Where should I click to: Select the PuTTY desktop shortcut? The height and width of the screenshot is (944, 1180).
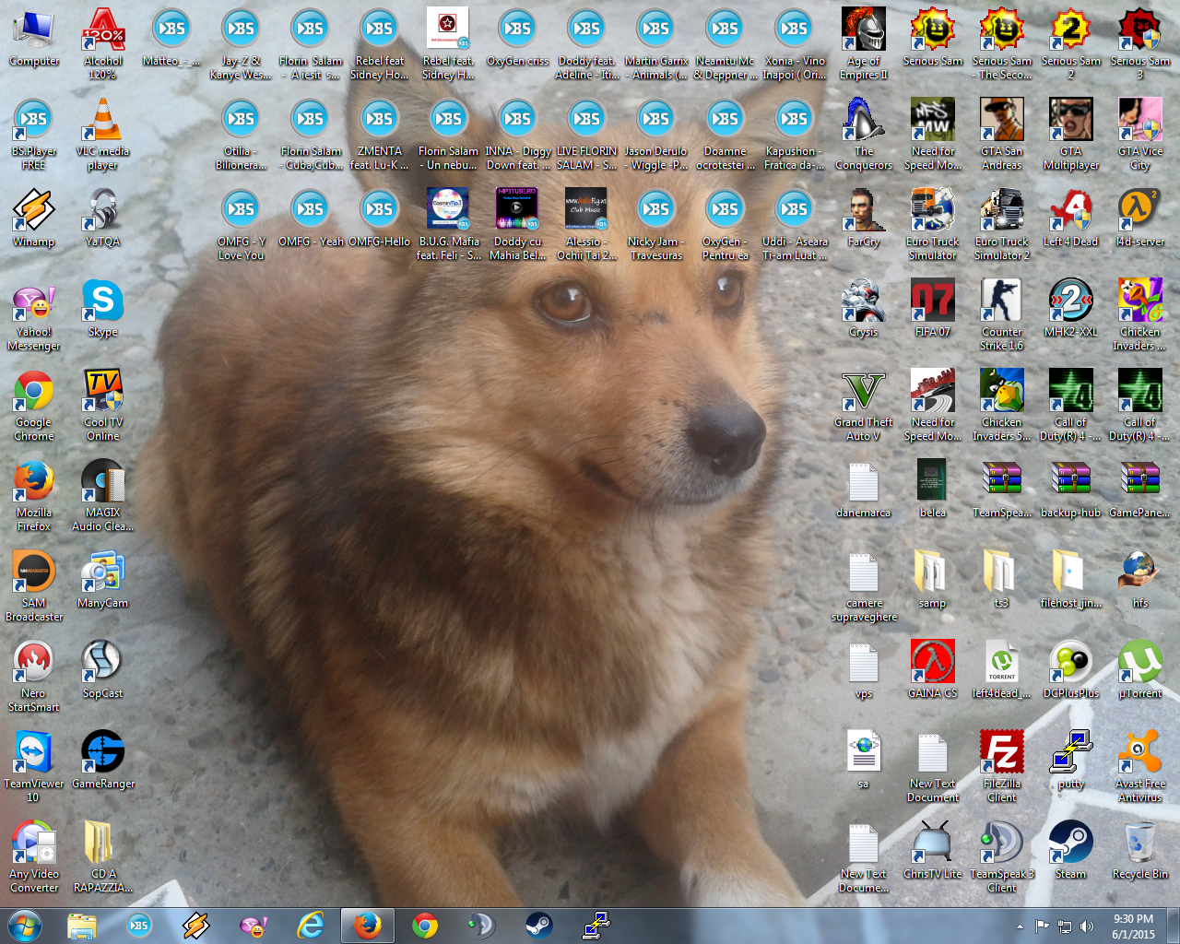point(1070,754)
